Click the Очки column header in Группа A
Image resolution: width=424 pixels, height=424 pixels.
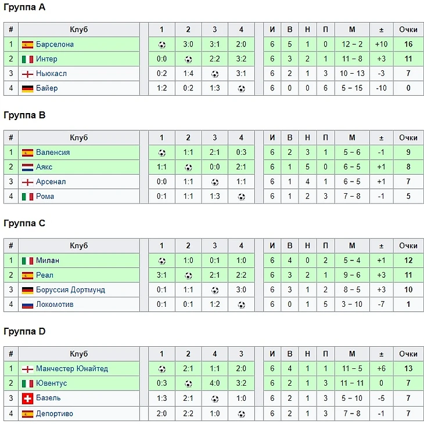pyautogui.click(x=408, y=30)
